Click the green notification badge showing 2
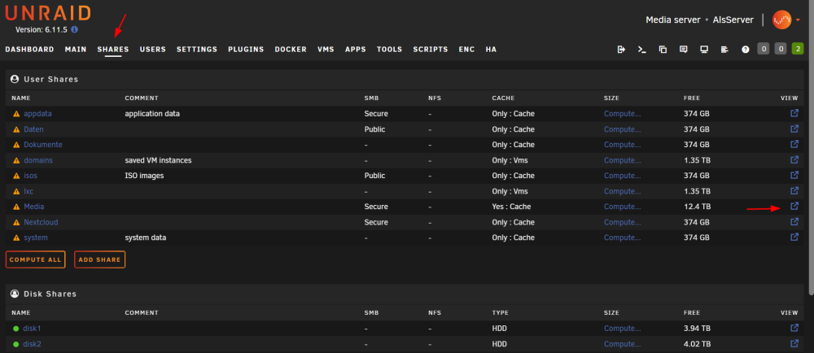This screenshot has height=353, width=814. [798, 50]
